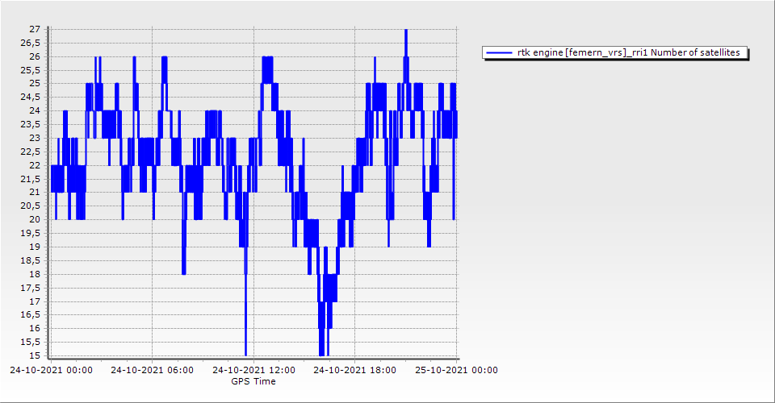
Task: Click the narrow spike dropping to 15 before 12:00
Action: point(245,339)
